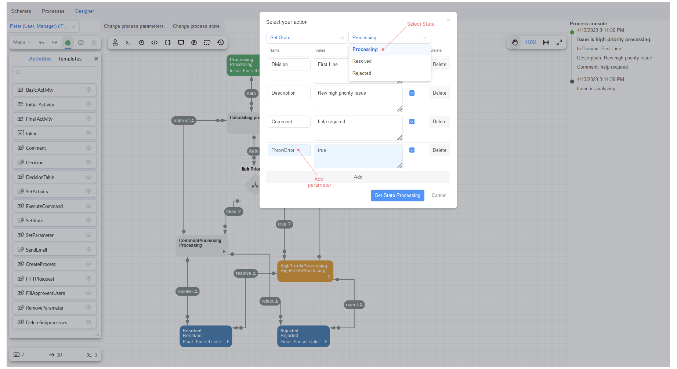Click the green add activity icon
This screenshot has width=677, height=369.
tap(68, 43)
